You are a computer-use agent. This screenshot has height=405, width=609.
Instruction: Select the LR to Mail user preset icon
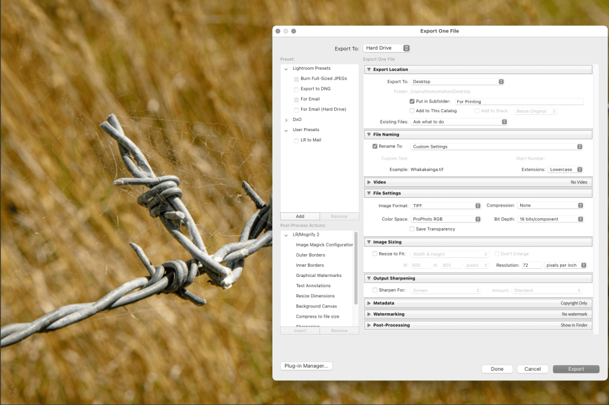(x=297, y=140)
